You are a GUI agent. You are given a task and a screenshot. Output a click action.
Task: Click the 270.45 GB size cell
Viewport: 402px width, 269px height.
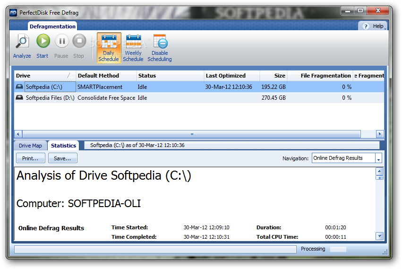pyautogui.click(x=274, y=98)
